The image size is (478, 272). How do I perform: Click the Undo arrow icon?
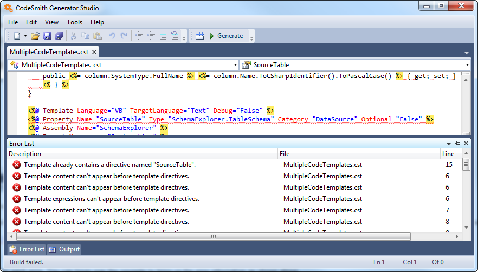pyautogui.click(x=112, y=36)
